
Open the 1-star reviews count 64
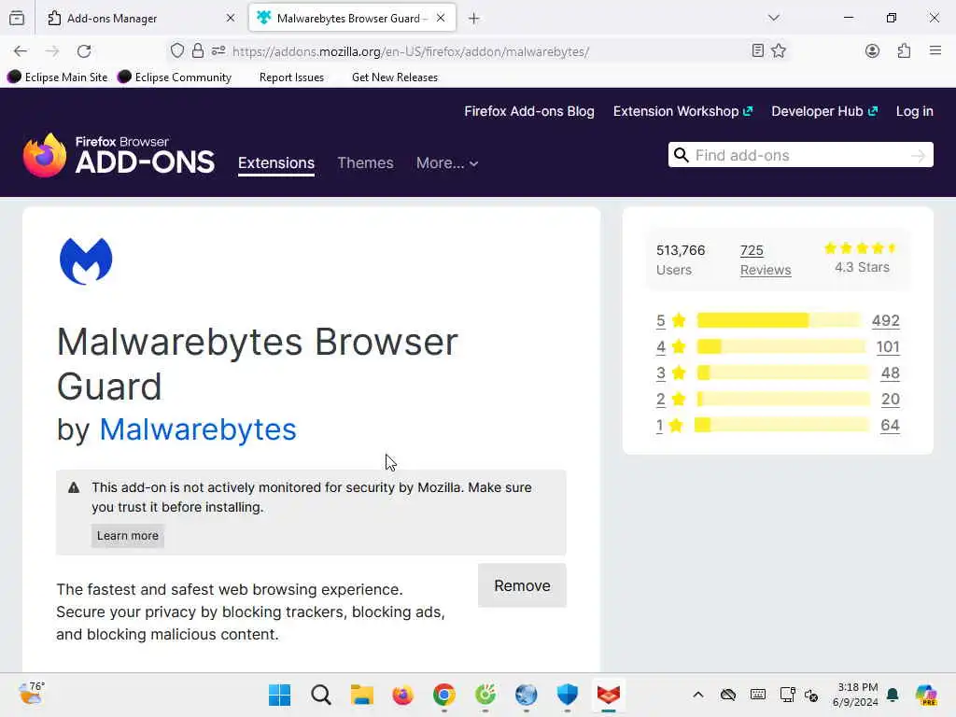pyautogui.click(x=890, y=426)
